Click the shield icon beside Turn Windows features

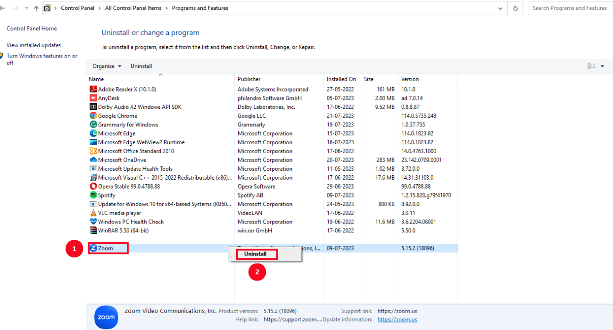1,56
